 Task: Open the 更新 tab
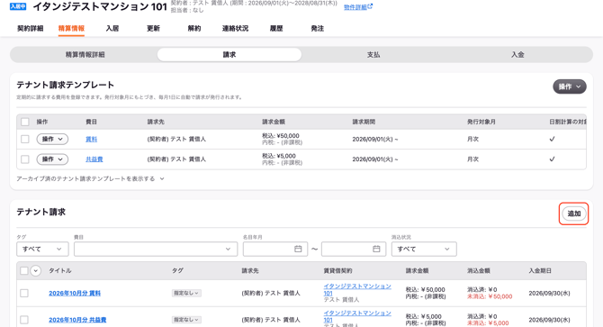pos(153,29)
